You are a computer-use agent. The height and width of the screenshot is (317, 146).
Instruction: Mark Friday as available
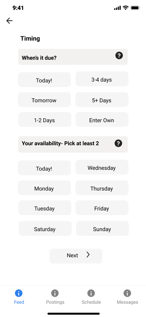[102, 208]
